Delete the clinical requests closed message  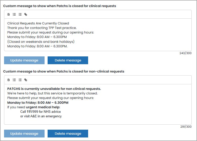68,60
